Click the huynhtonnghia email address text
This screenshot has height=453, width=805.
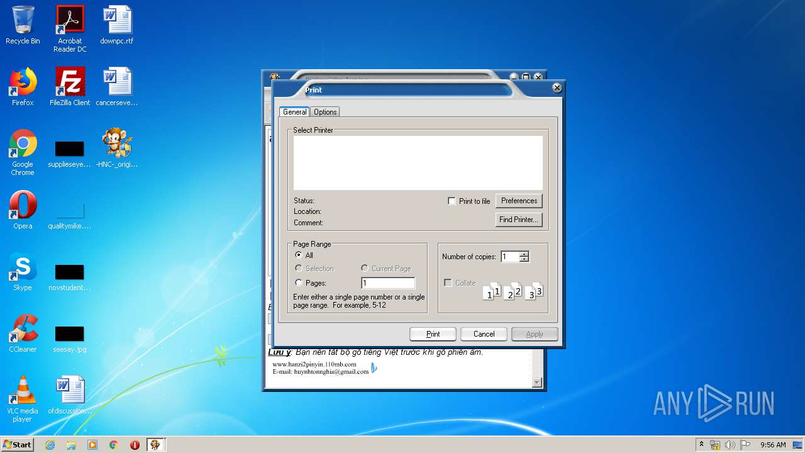(x=331, y=372)
